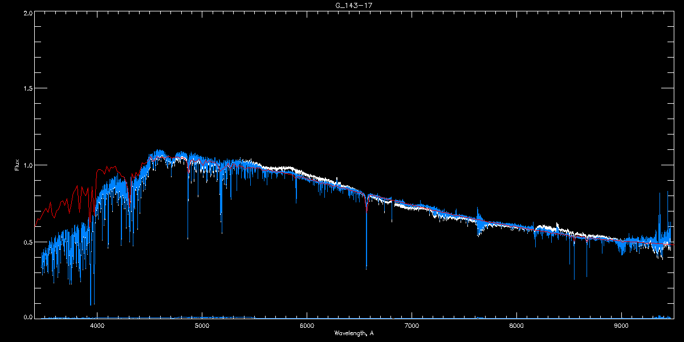This screenshot has height=342, width=684.
Task: Click the 0.5 flux tick label
Action: 28,242
